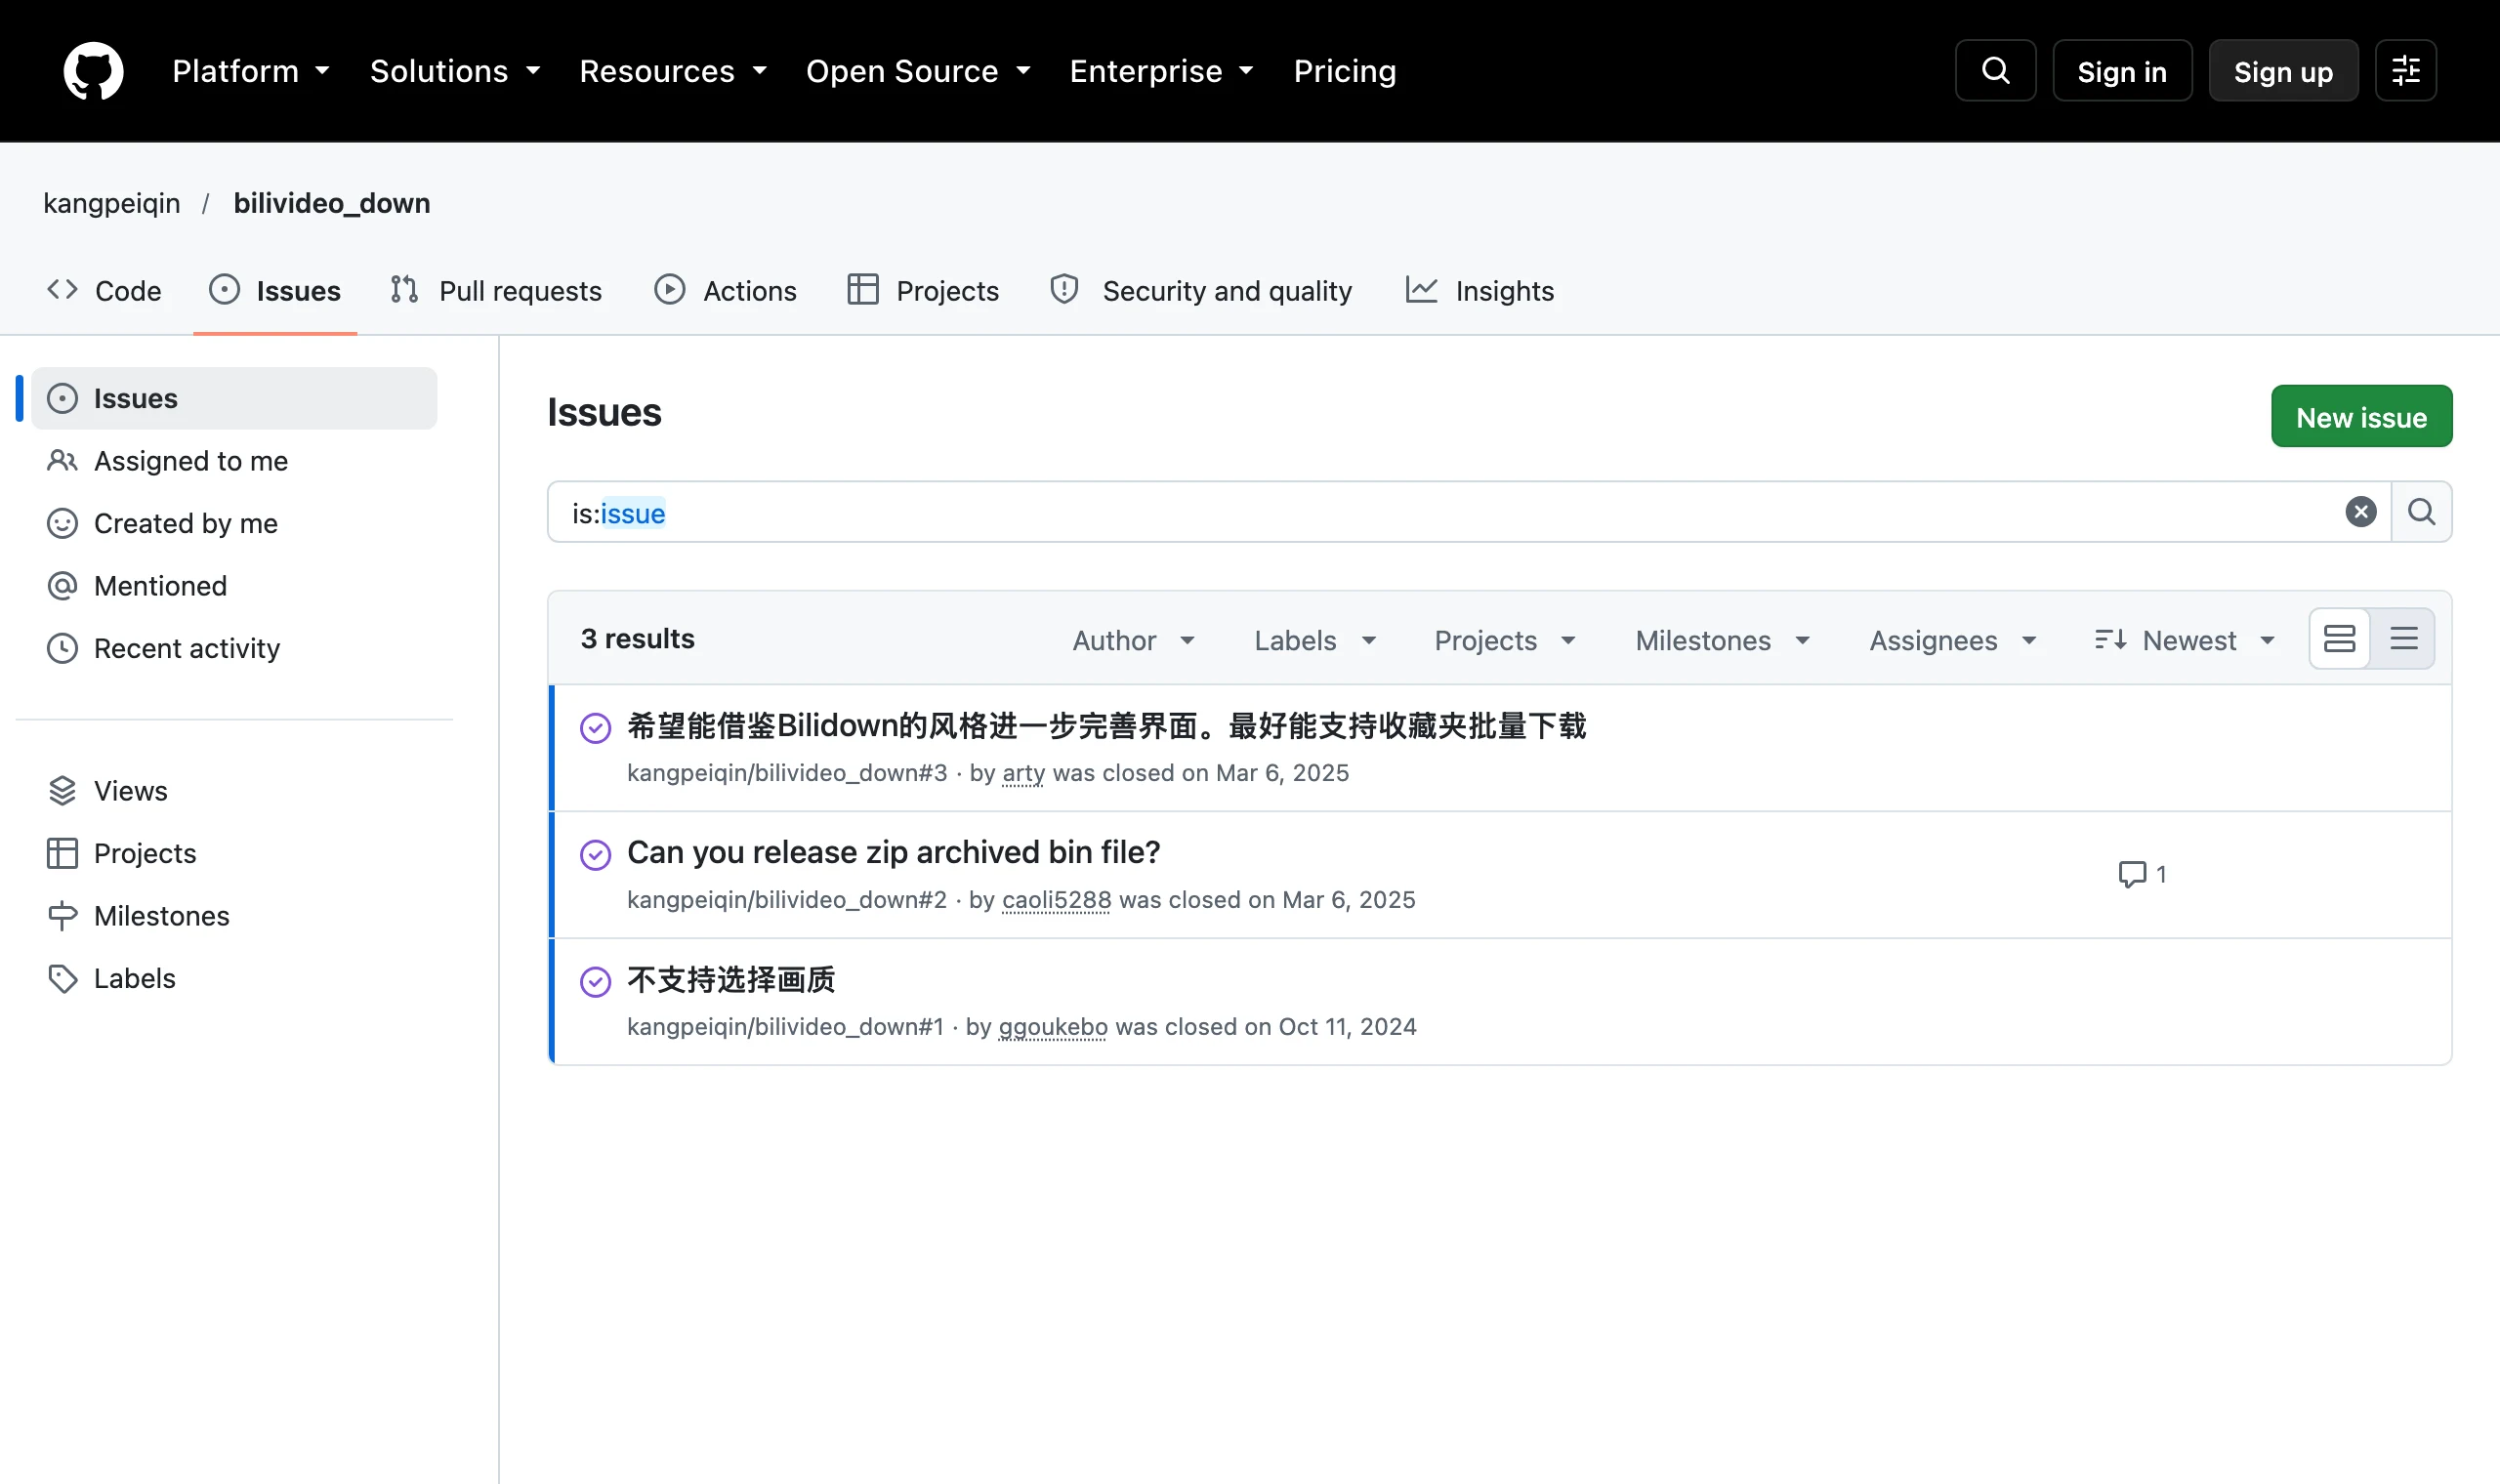Viewport: 2500px width, 1484px height.
Task: Switch to the compact list view
Action: tap(2403, 639)
